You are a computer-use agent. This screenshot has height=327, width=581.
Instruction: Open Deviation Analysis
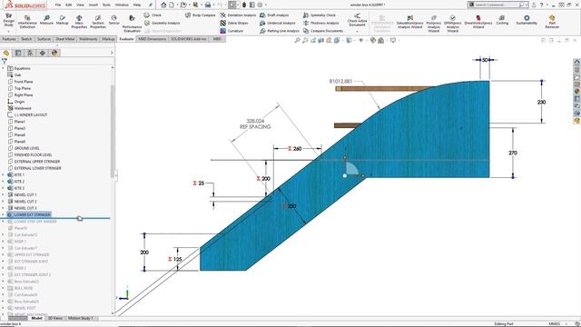coord(238,15)
